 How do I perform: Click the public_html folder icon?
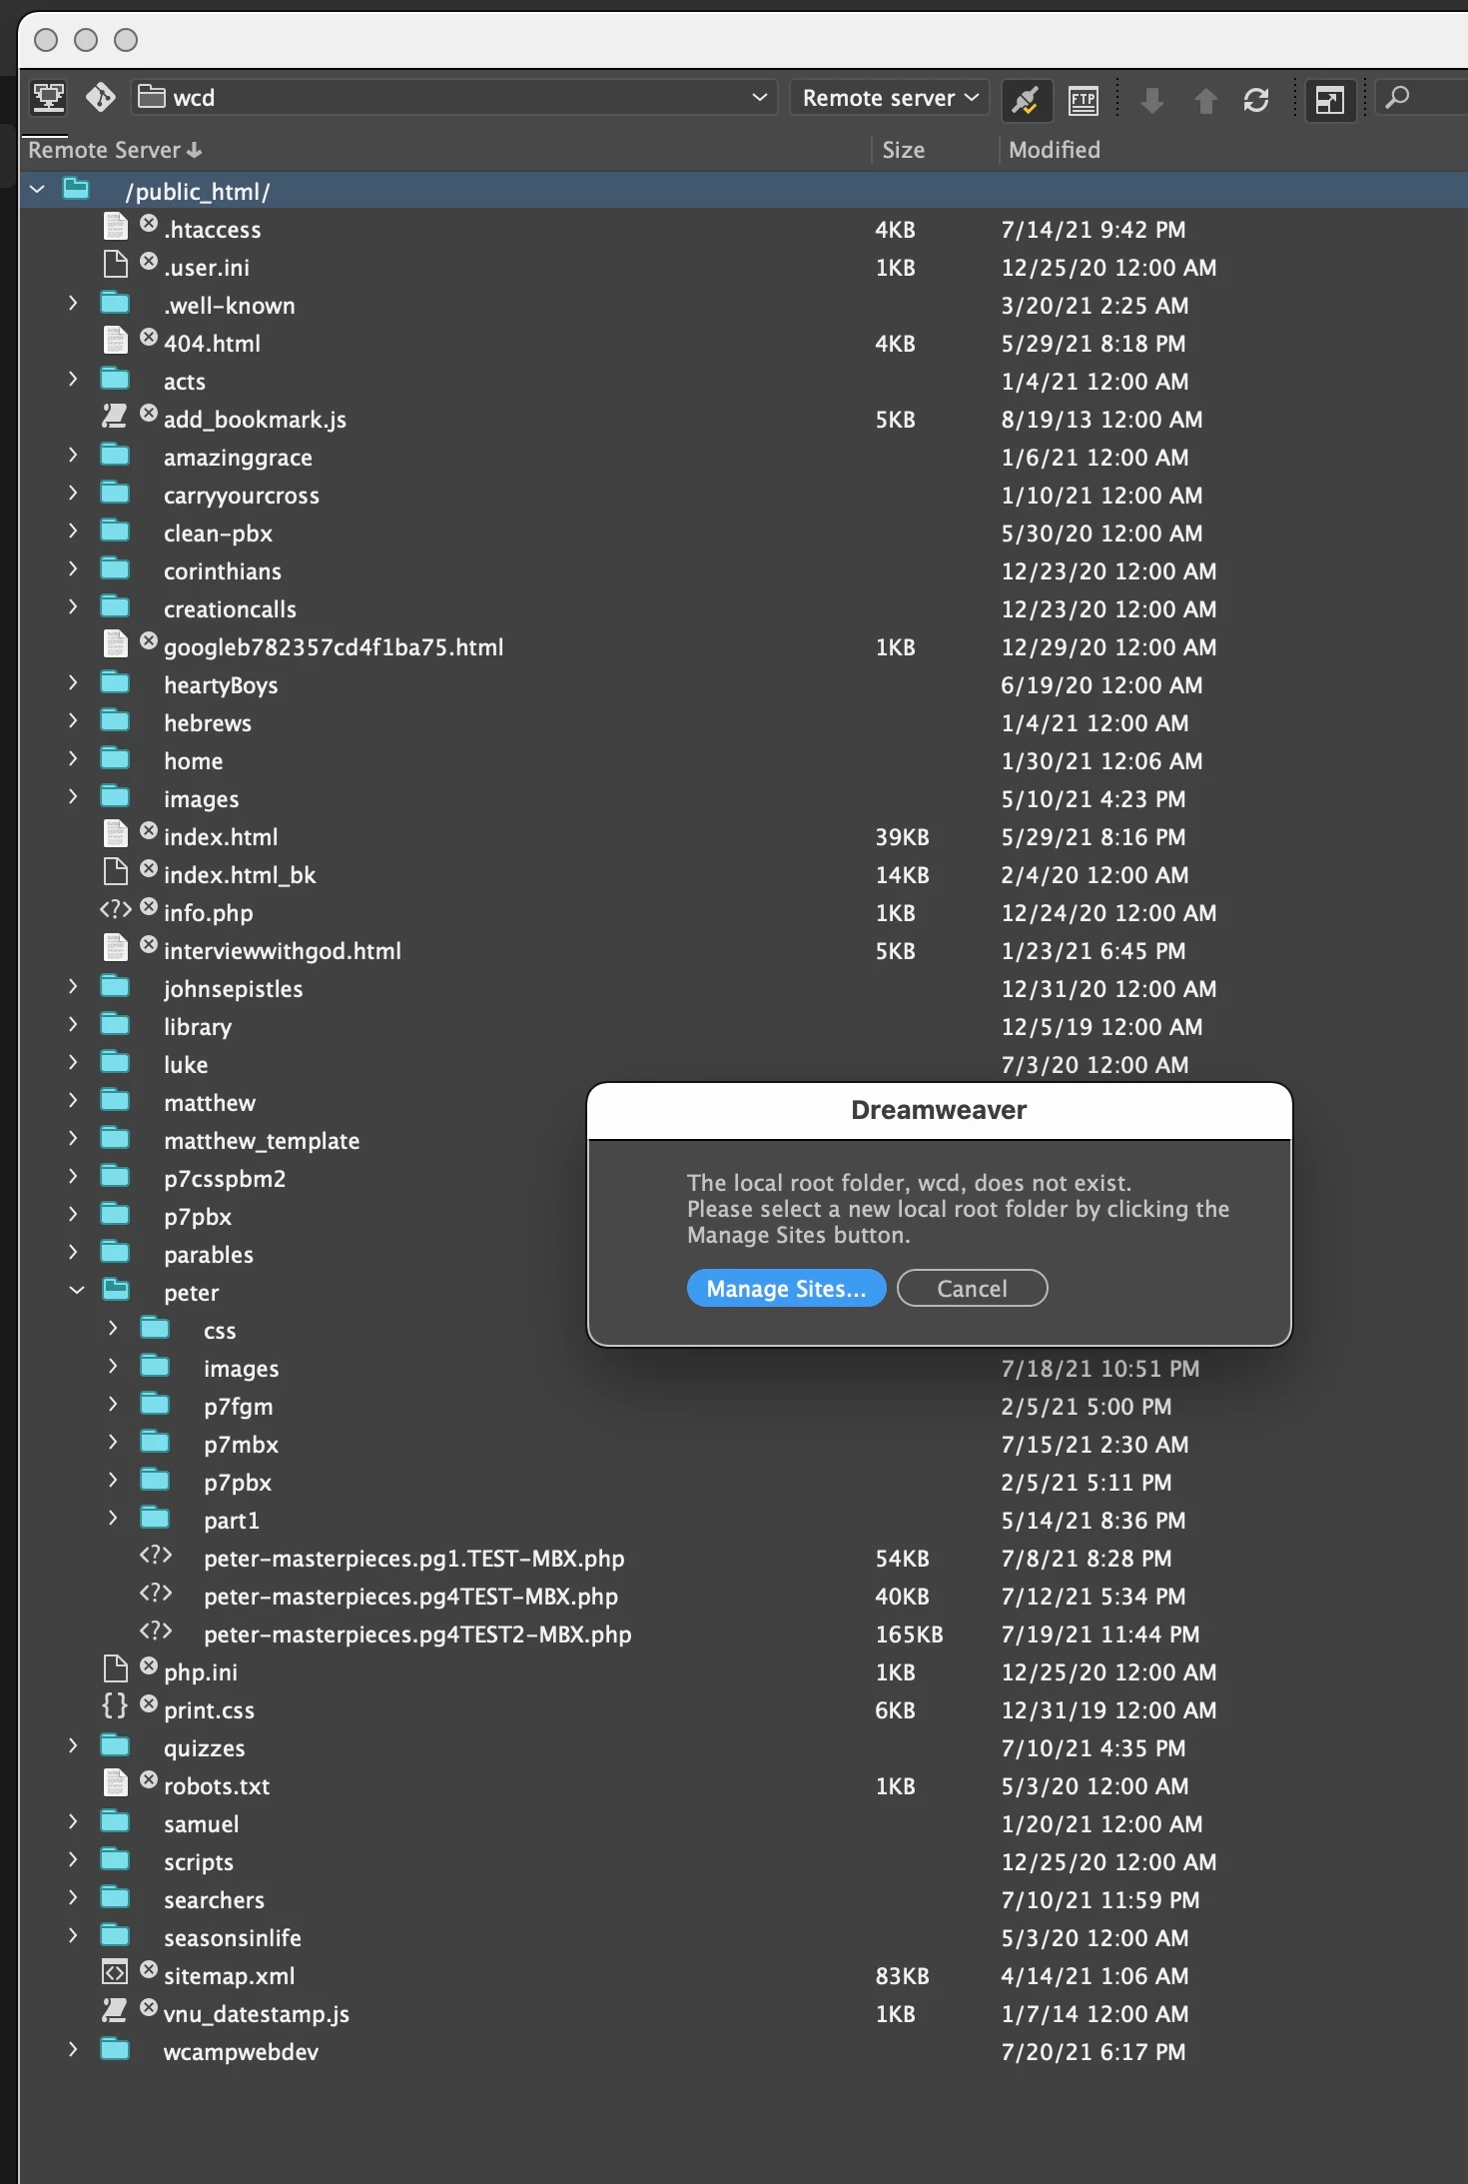pyautogui.click(x=76, y=188)
